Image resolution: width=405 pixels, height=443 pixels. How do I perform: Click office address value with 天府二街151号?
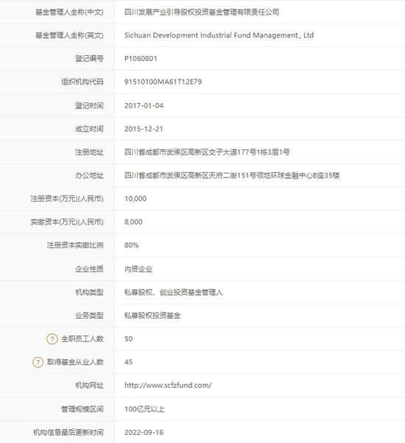tap(232, 175)
